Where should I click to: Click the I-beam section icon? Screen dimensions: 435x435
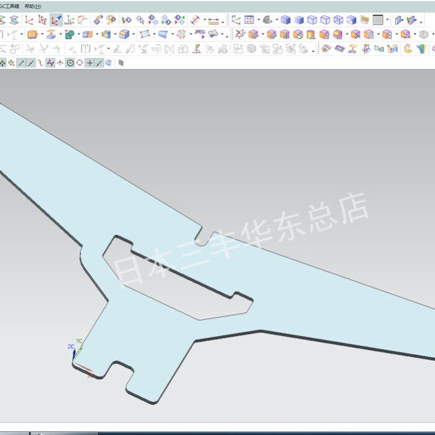[x=14, y=20]
